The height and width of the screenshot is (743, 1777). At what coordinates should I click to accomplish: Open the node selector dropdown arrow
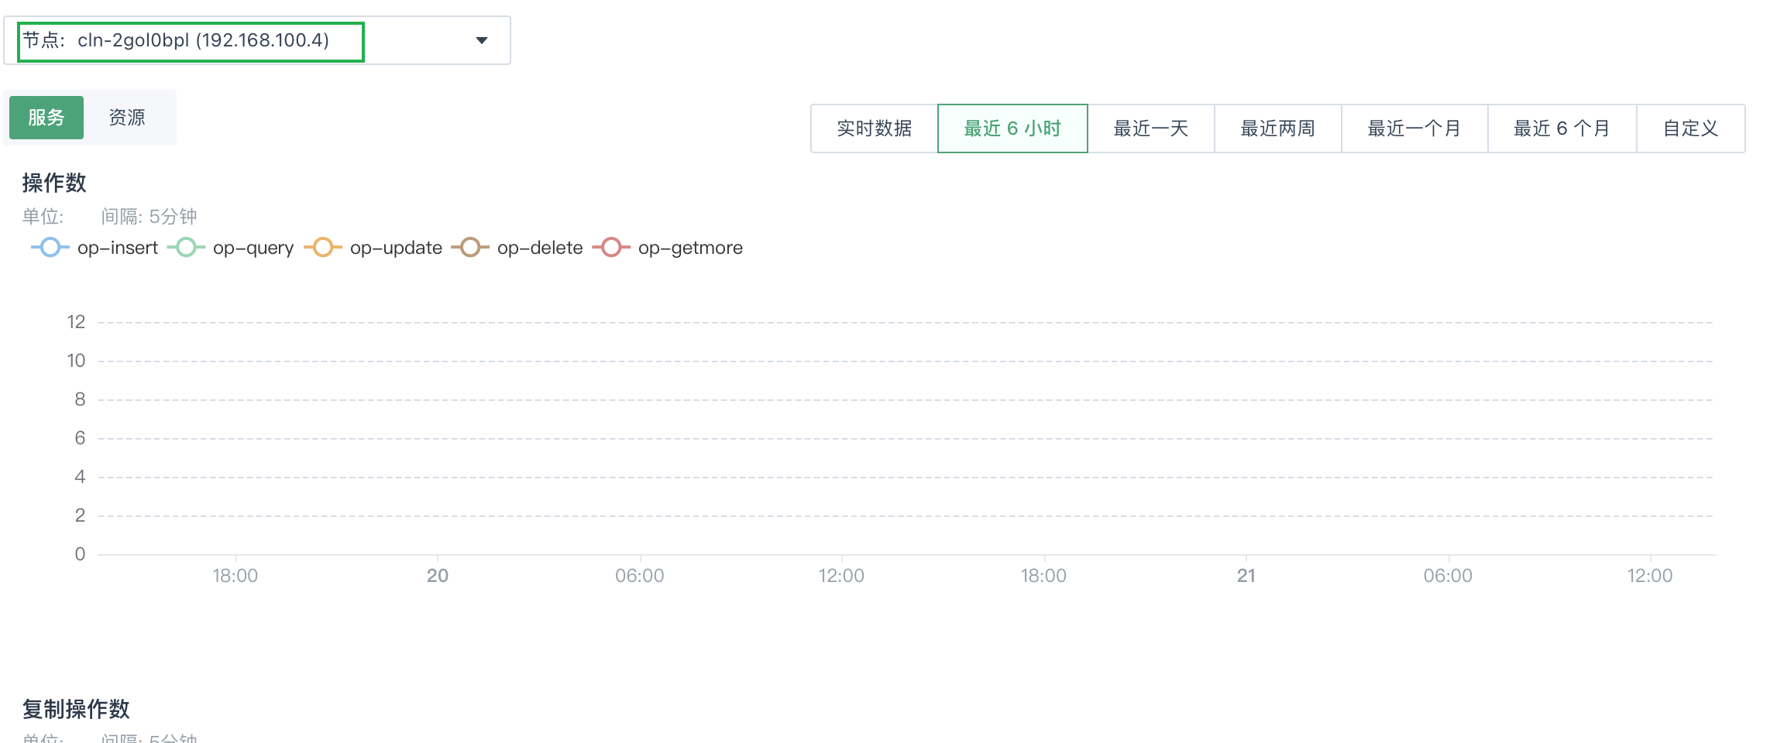tap(482, 40)
